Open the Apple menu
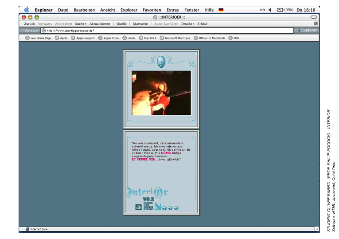 click(x=27, y=10)
